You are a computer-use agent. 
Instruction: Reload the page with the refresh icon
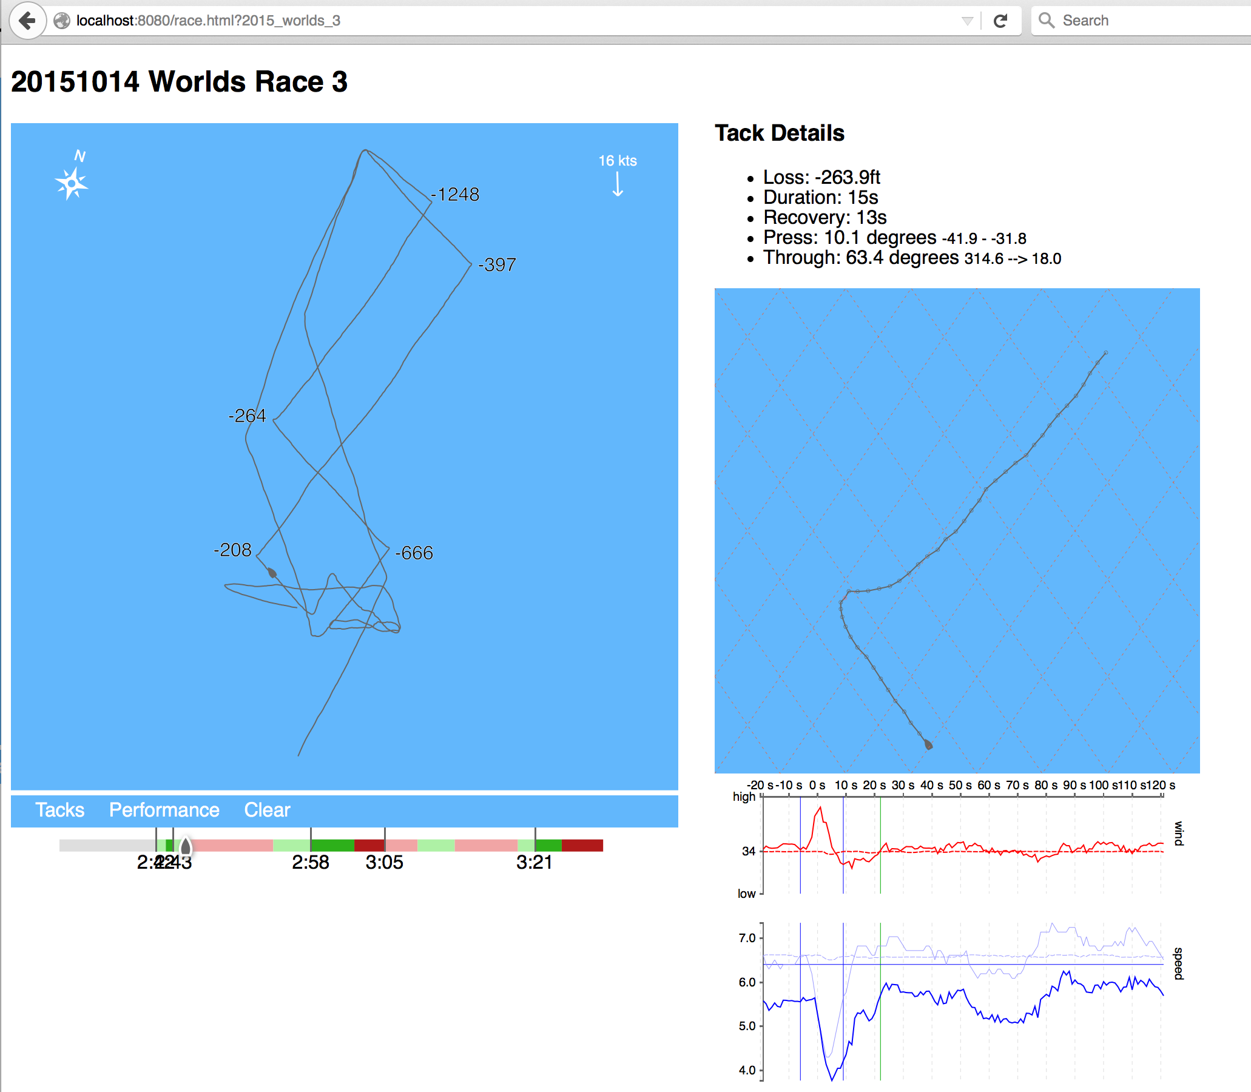(x=1000, y=21)
